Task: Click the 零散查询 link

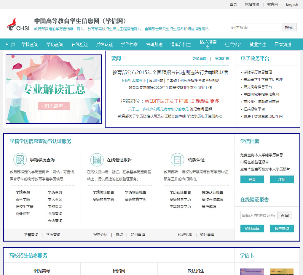Action: click(x=55, y=207)
